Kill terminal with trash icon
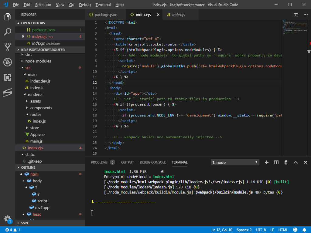Image resolution: width=311 pixels, height=233 pixels. click(286, 163)
